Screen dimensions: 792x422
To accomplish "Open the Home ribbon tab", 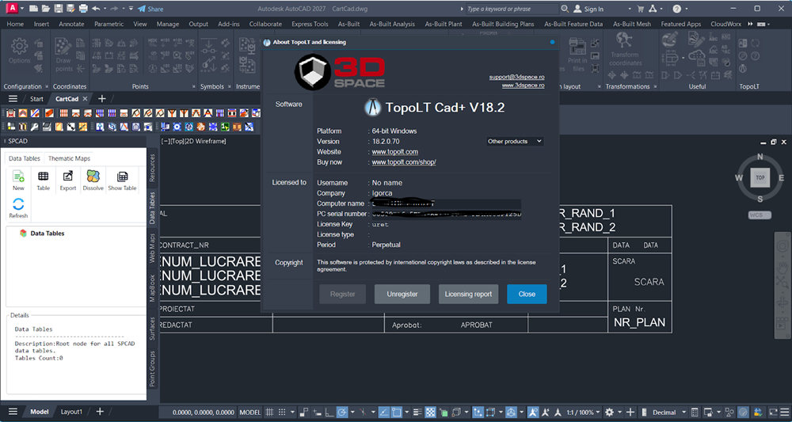I will tap(15, 24).
